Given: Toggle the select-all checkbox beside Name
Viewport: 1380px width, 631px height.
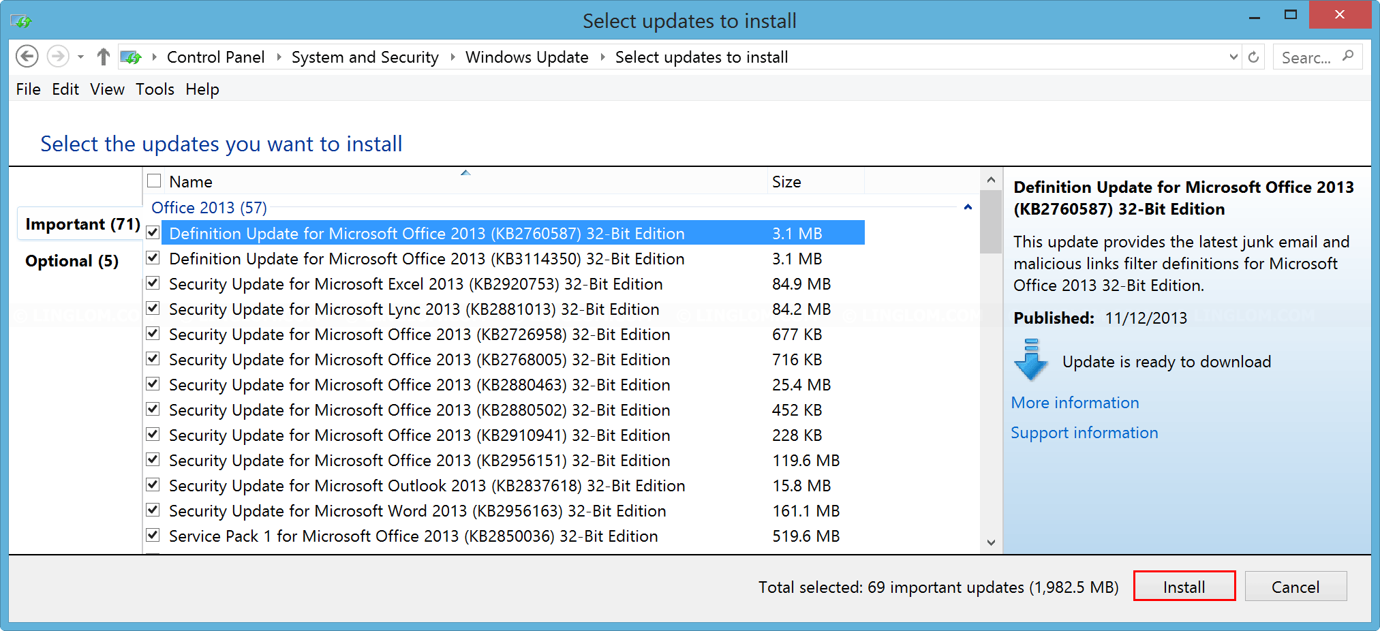Looking at the screenshot, I should point(154,181).
